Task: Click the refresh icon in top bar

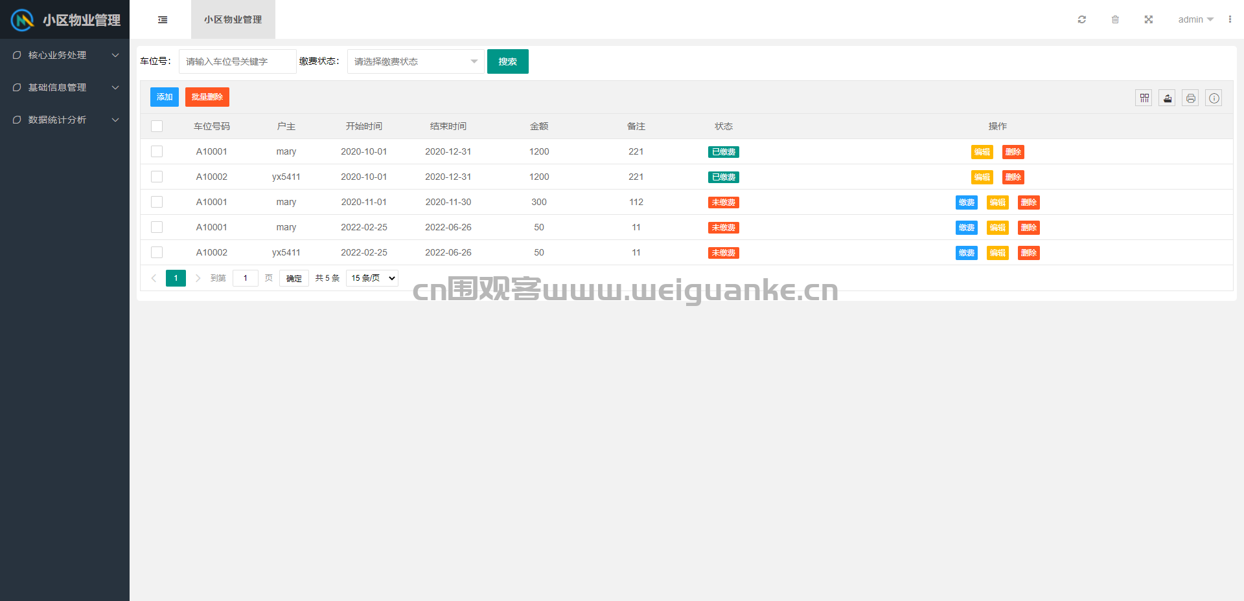Action: [1082, 19]
